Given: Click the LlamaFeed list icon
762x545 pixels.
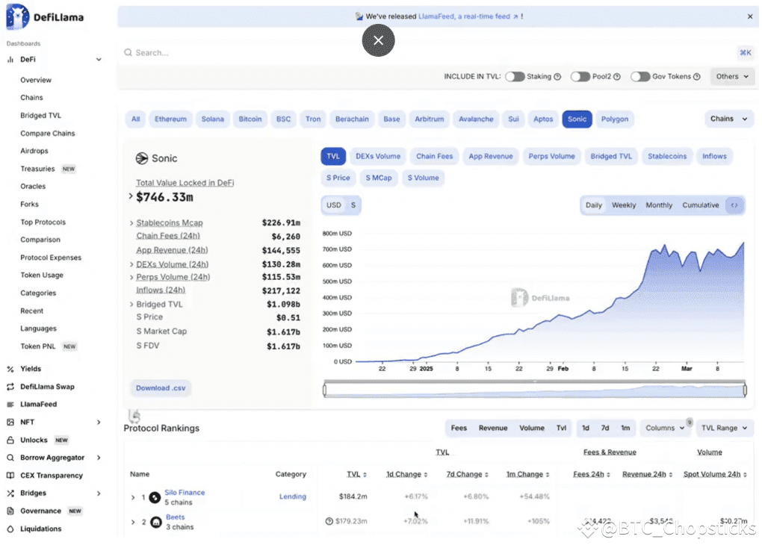Looking at the screenshot, I should pyautogui.click(x=10, y=404).
